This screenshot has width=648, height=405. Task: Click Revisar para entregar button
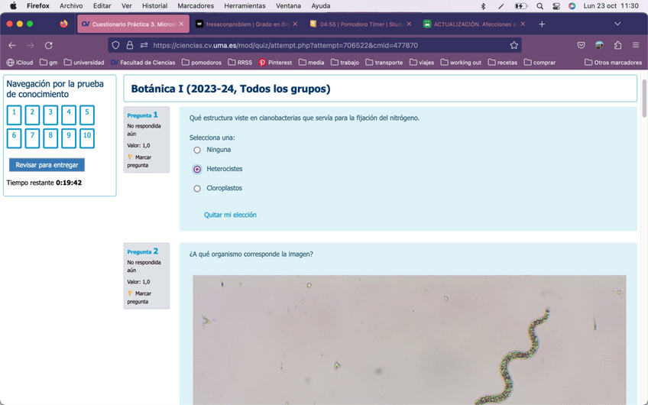coord(47,165)
